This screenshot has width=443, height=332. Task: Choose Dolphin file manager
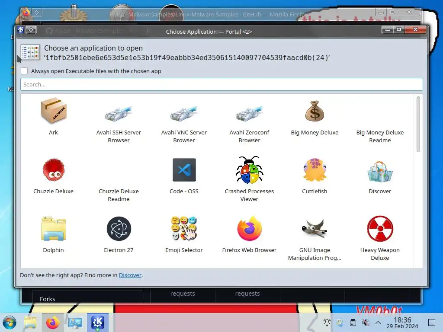[x=53, y=234]
